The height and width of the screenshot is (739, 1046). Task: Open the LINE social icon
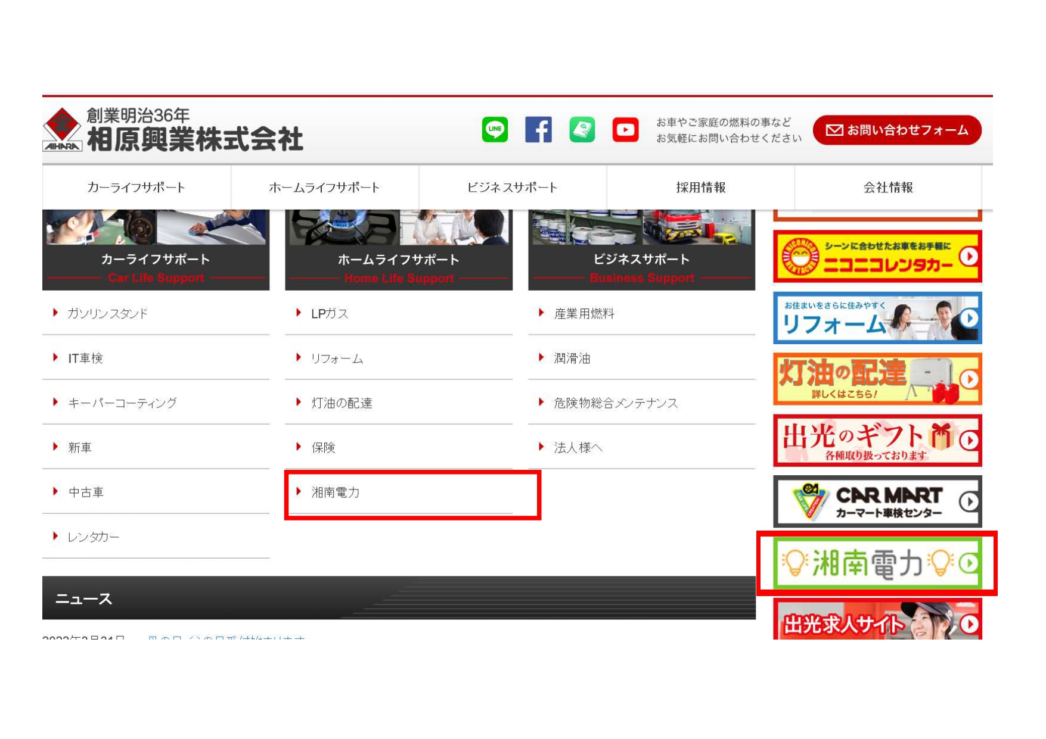tap(495, 129)
